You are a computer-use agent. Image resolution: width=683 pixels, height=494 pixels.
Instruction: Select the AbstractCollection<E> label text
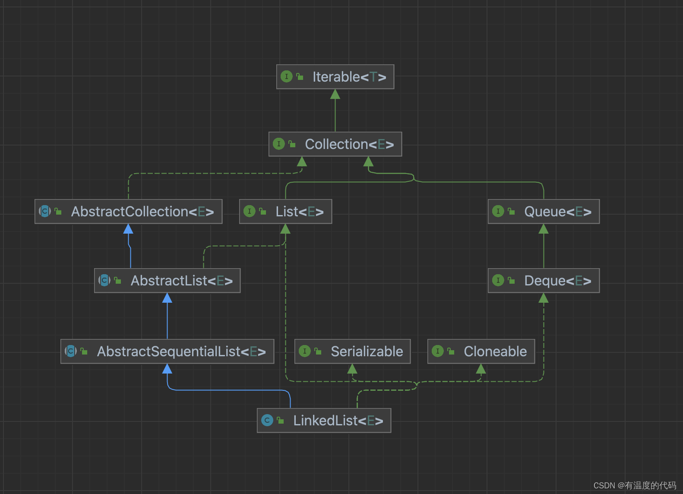coord(142,212)
